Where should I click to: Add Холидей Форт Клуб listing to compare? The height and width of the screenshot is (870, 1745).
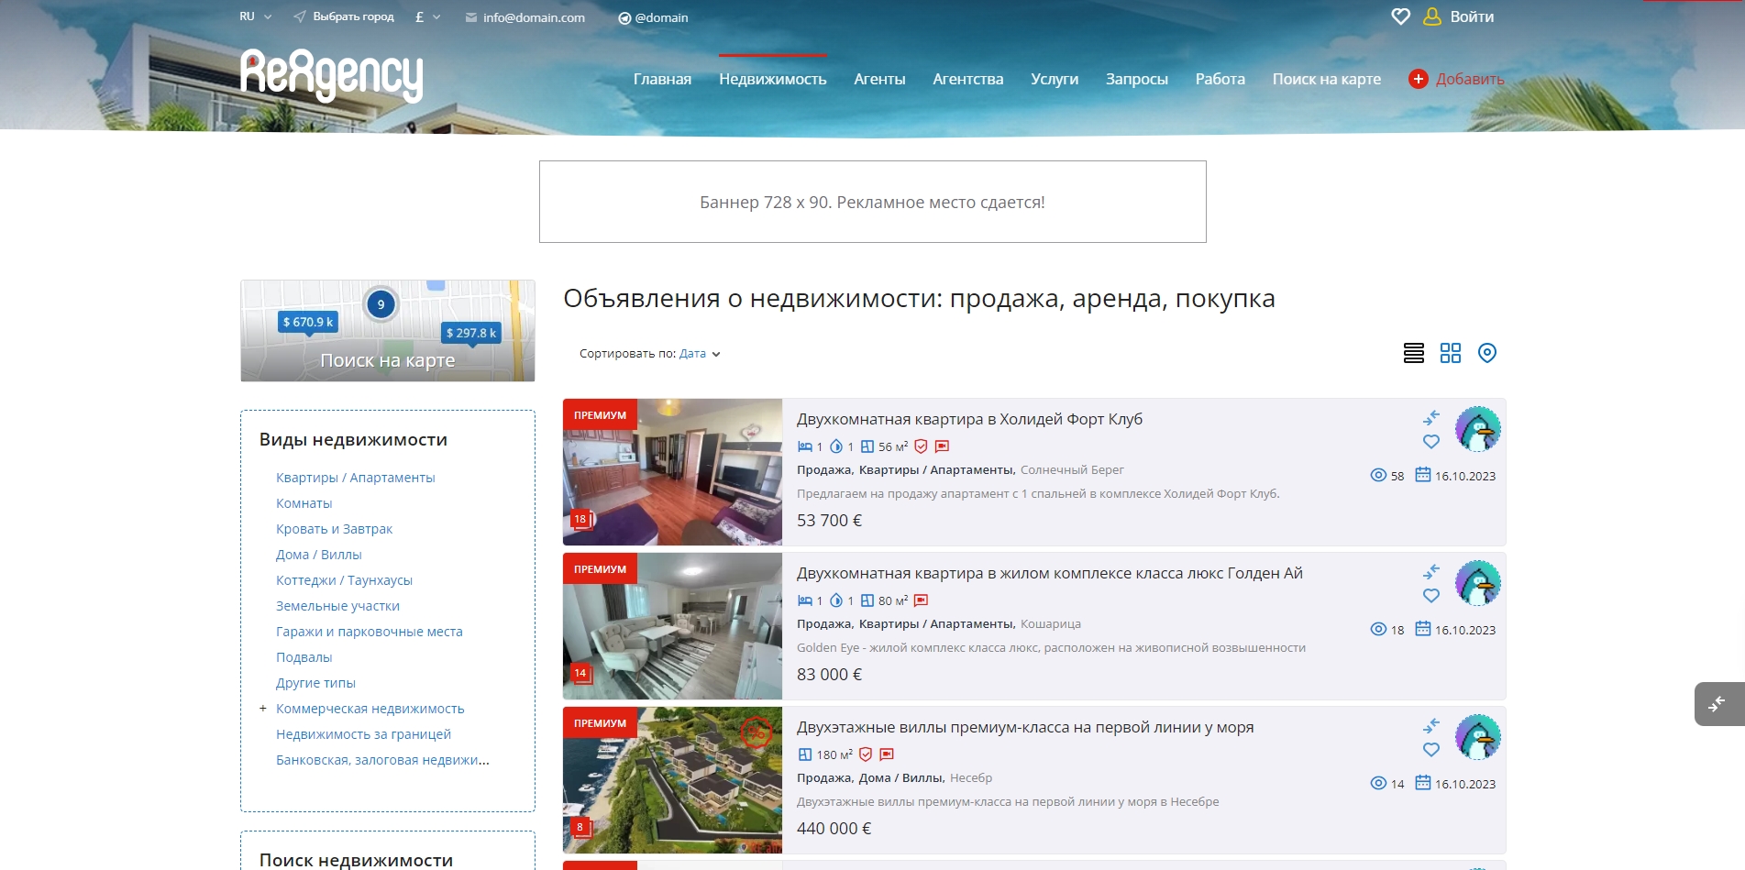pyautogui.click(x=1430, y=418)
